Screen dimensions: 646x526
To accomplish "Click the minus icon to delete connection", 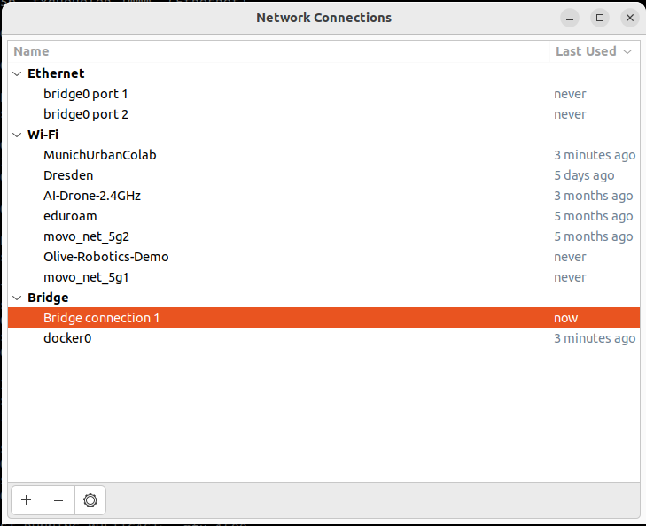I will pos(58,500).
